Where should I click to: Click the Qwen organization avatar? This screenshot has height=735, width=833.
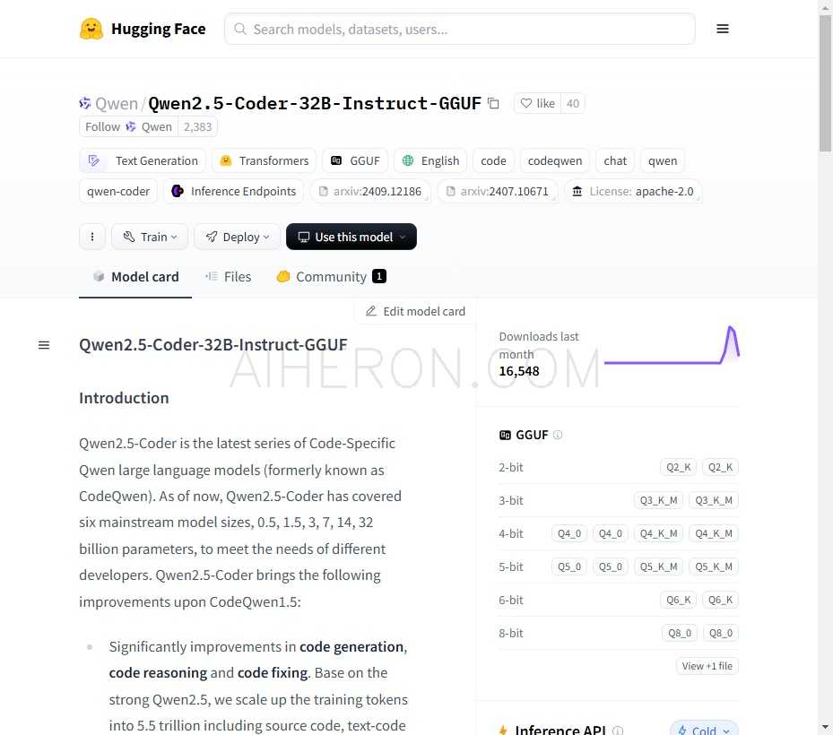click(x=84, y=102)
